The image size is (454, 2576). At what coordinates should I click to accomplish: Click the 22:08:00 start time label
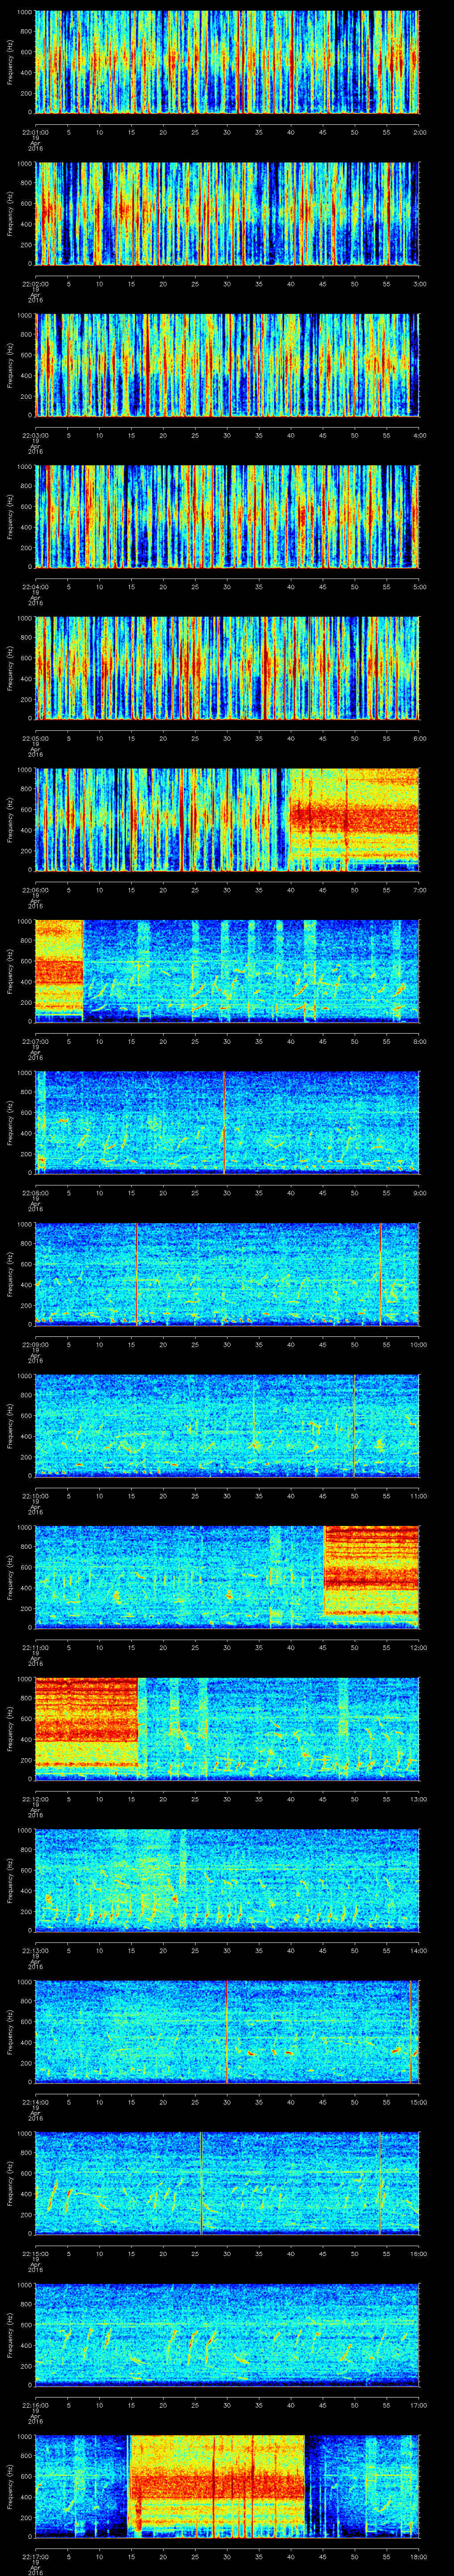pos(35,1193)
